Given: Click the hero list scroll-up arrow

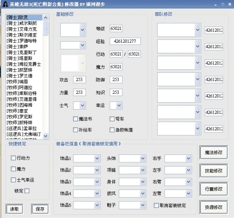Looking at the screenshot, I should pos(46,18).
